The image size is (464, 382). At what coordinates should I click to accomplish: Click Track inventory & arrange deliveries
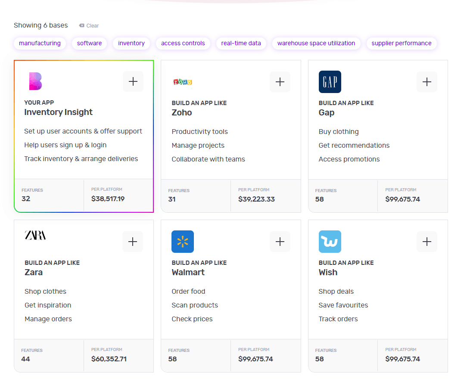[x=81, y=159]
